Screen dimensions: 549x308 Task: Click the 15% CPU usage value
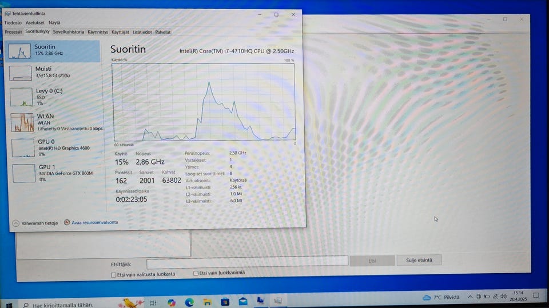121,162
